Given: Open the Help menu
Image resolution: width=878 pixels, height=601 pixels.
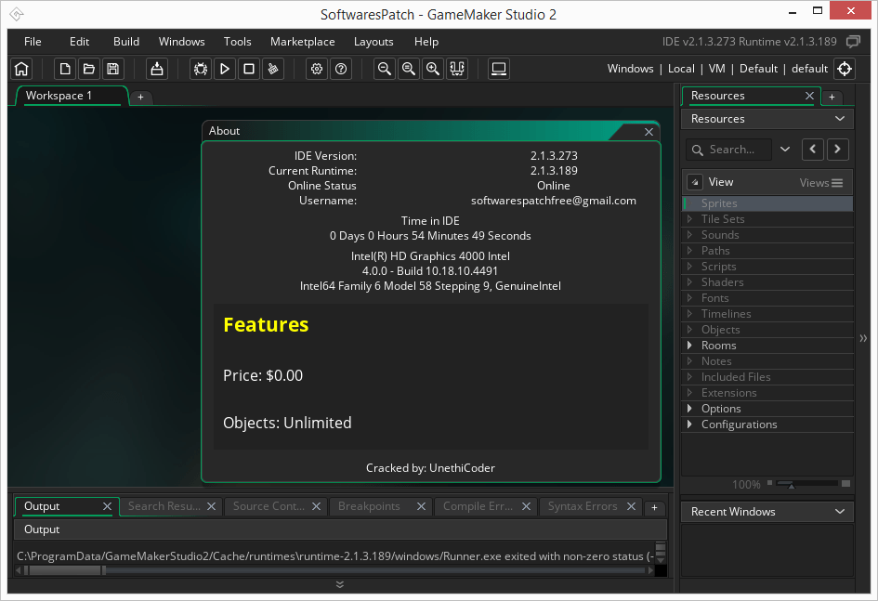Looking at the screenshot, I should (426, 42).
